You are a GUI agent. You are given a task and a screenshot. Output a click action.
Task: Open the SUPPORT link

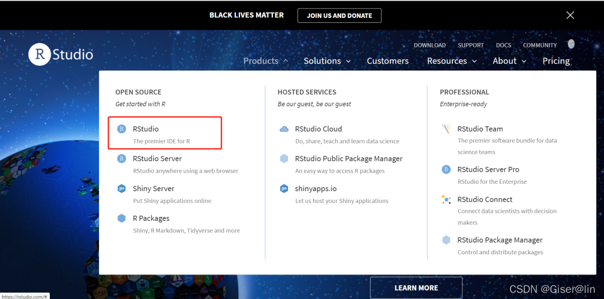coord(471,45)
